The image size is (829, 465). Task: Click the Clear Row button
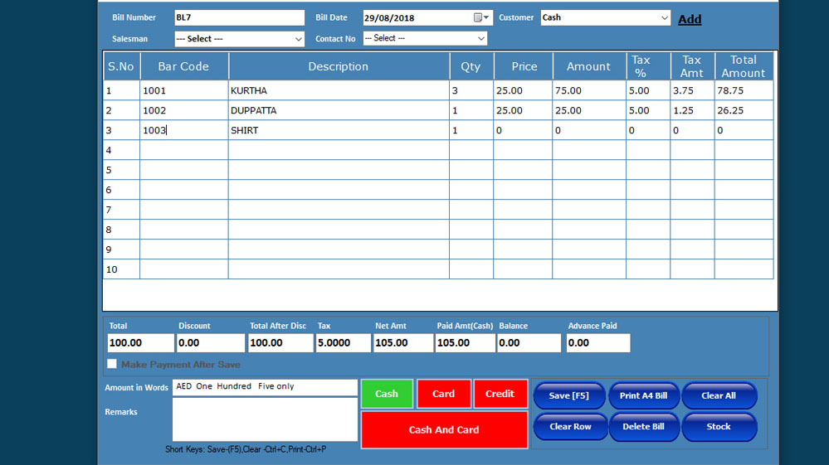pos(570,427)
